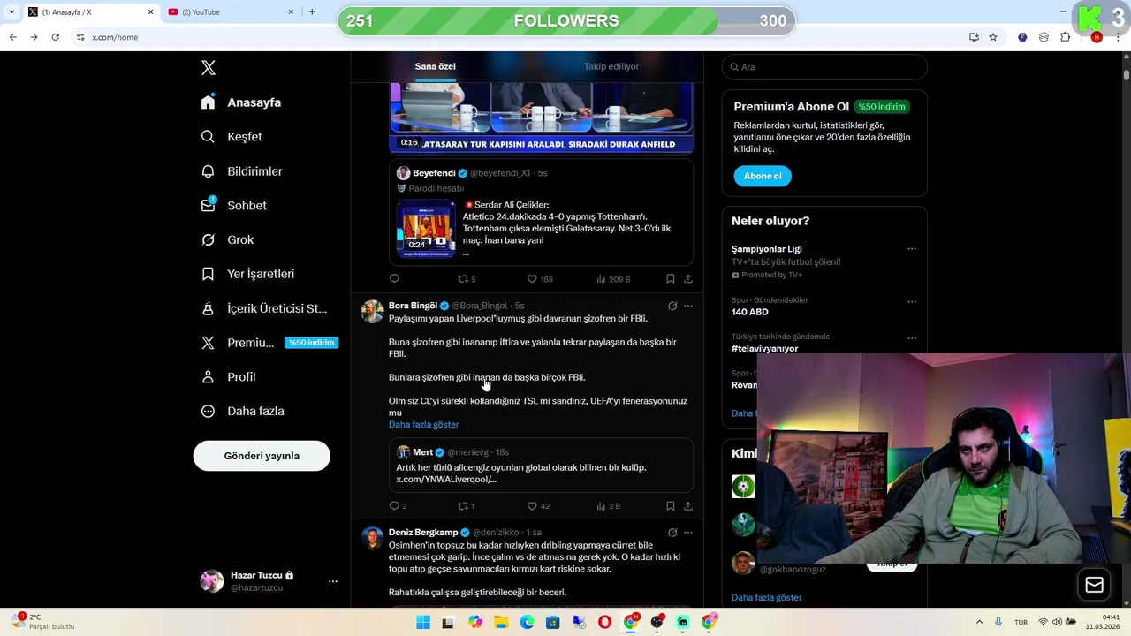Click Abone ol premium button
This screenshot has height=636, width=1131.
tap(763, 176)
